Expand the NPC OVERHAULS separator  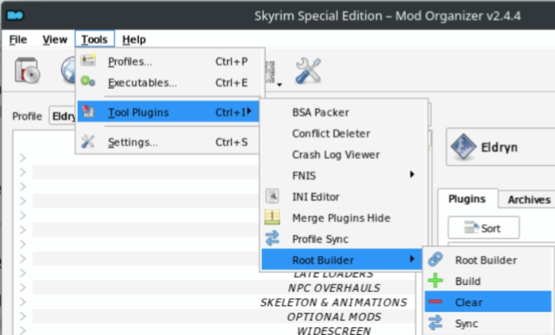[x=23, y=287]
